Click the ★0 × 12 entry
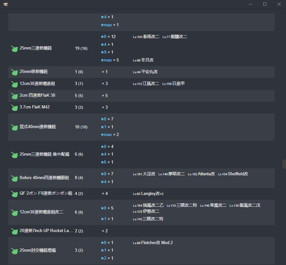This screenshot has height=265, width=286. pos(108,37)
